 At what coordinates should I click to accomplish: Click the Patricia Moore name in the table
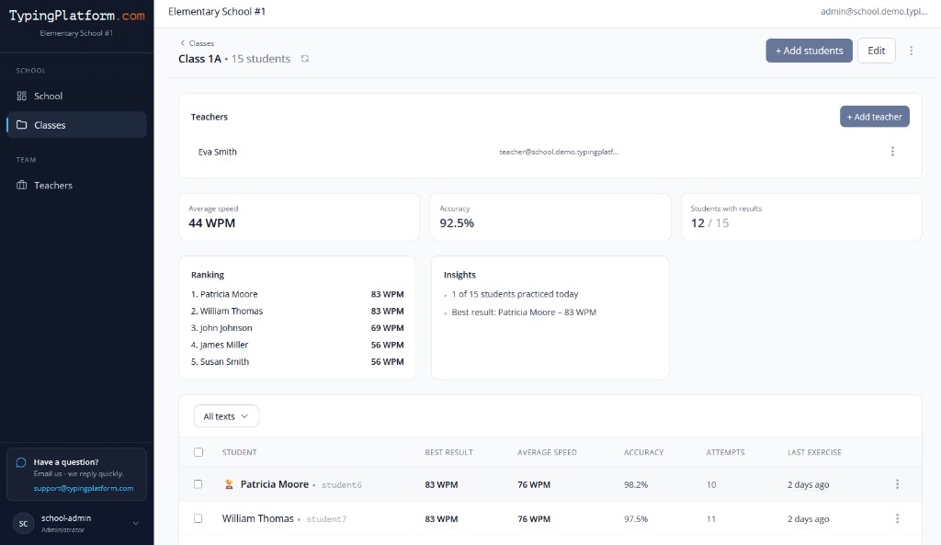[x=274, y=484]
